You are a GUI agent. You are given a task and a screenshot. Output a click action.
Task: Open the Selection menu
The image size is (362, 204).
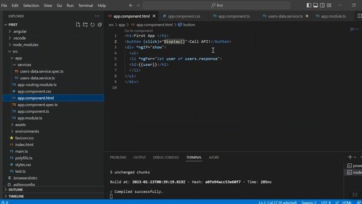coord(31,5)
